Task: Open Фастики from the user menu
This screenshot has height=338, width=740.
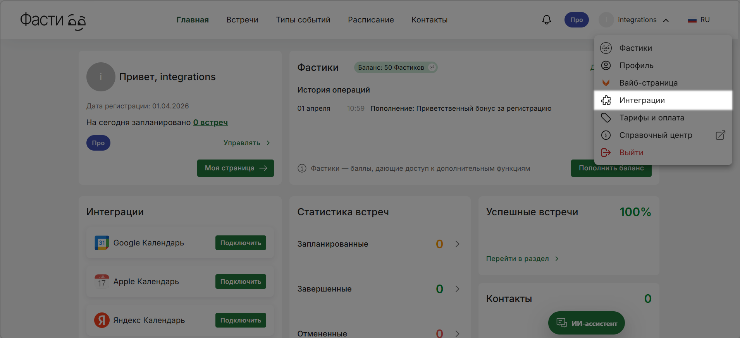Action: [x=635, y=48]
